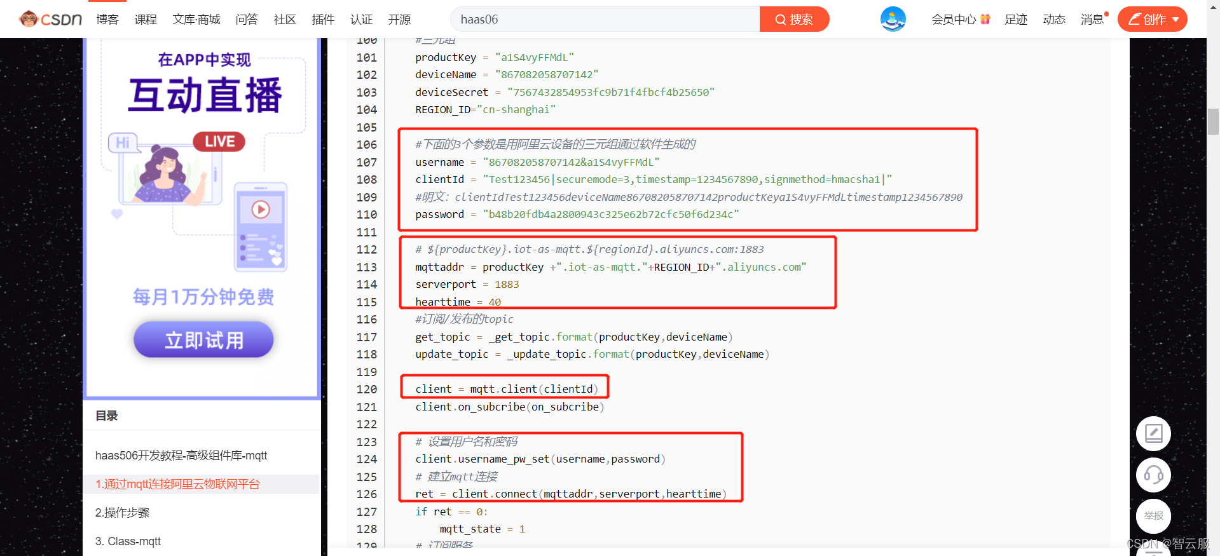Open the 问答 navigation item

[247, 19]
